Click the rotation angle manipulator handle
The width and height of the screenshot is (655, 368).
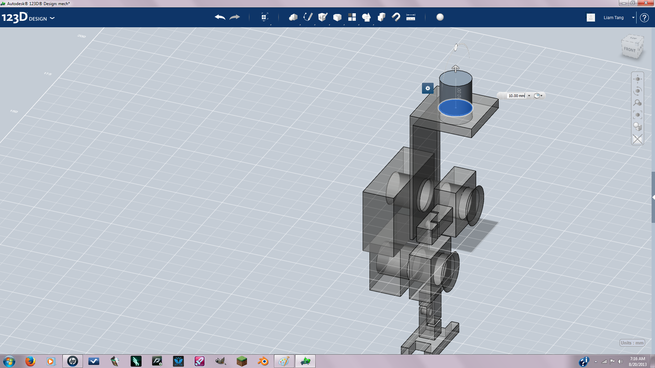(456, 48)
